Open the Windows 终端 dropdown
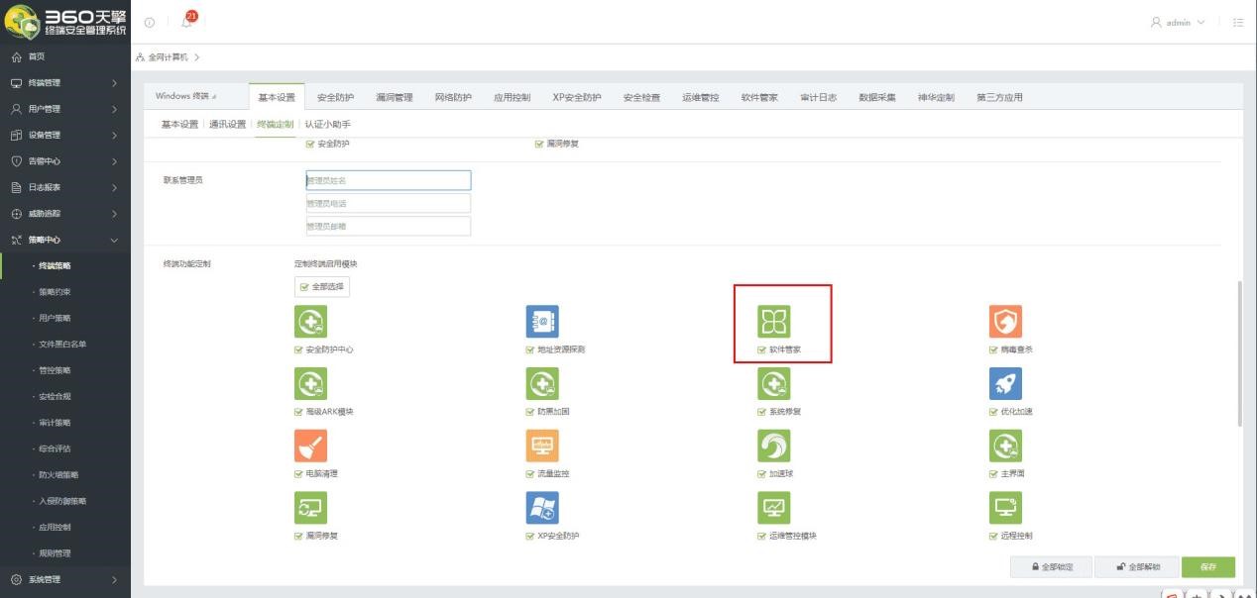The height and width of the screenshot is (598, 1257). [x=186, y=96]
